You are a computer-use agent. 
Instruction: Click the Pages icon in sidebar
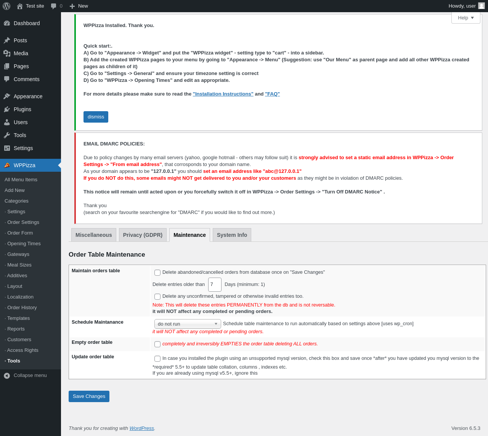pyautogui.click(x=7, y=66)
